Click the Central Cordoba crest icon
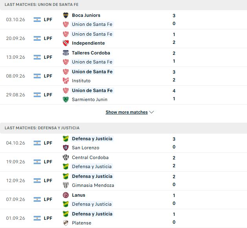This screenshot has height=228, width=247. pyautogui.click(x=66, y=157)
